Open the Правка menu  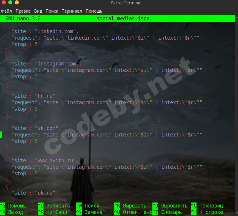(x=23, y=11)
